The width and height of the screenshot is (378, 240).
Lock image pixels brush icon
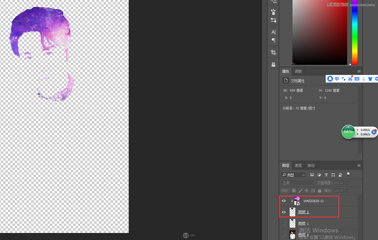300,191
